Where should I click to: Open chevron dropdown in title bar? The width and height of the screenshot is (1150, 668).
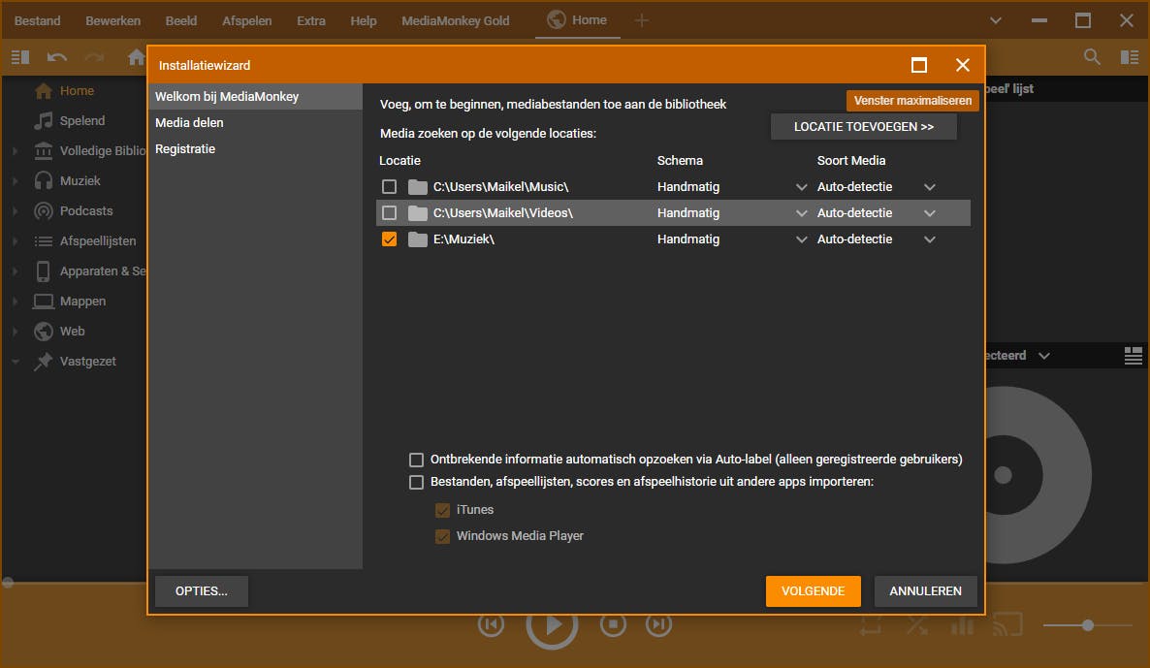995,20
